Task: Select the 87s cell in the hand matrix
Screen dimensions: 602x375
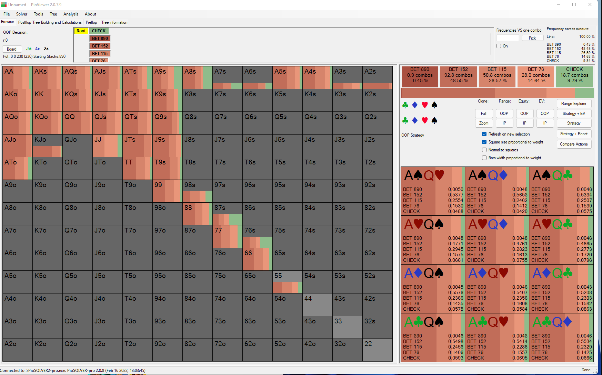Action: tap(227, 214)
